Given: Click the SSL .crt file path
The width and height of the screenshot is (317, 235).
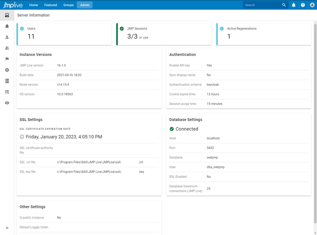Looking at the screenshot, I should point(100,162).
